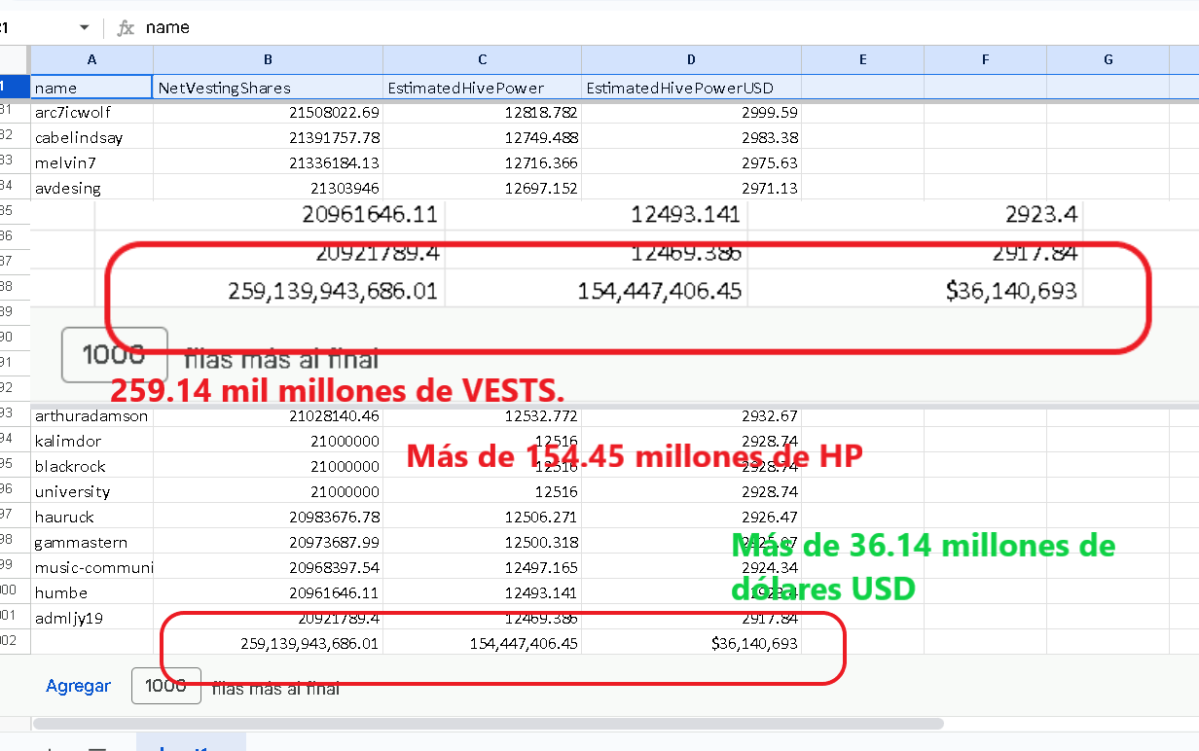Viewport: 1199px width, 751px height.
Task: Click into the formula bar showing name
Action: (x=662, y=27)
